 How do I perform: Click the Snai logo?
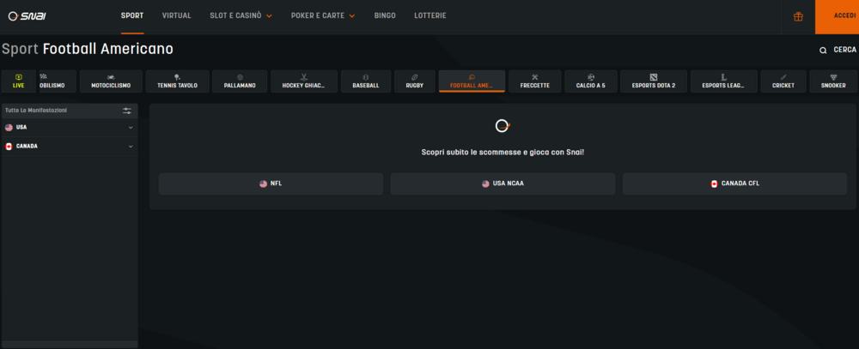(27, 16)
